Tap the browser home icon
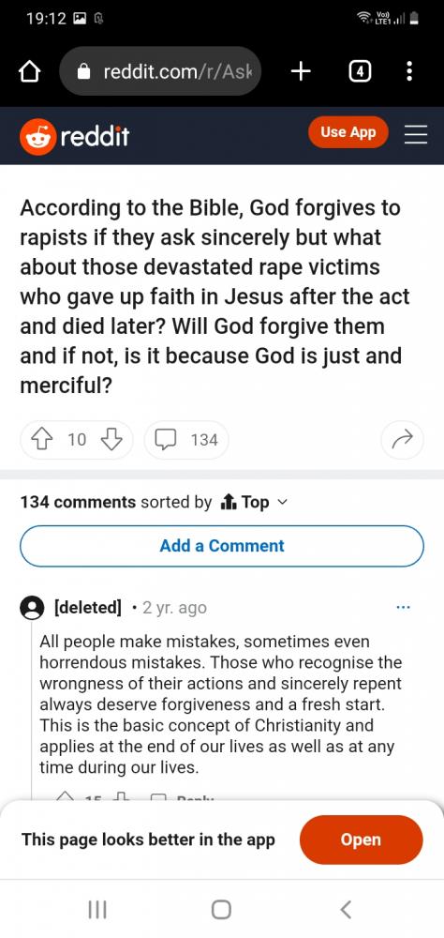The image size is (444, 938). click(30, 72)
